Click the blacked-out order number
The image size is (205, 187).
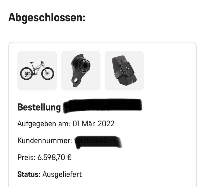pyautogui.click(x=102, y=106)
